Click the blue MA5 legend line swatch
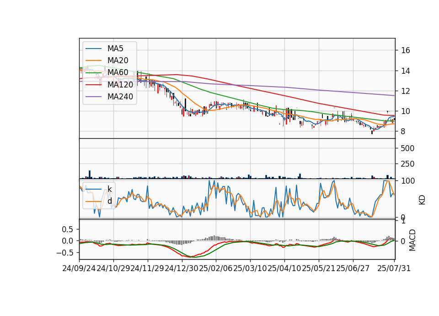The width and height of the screenshot is (439, 316). 93,49
